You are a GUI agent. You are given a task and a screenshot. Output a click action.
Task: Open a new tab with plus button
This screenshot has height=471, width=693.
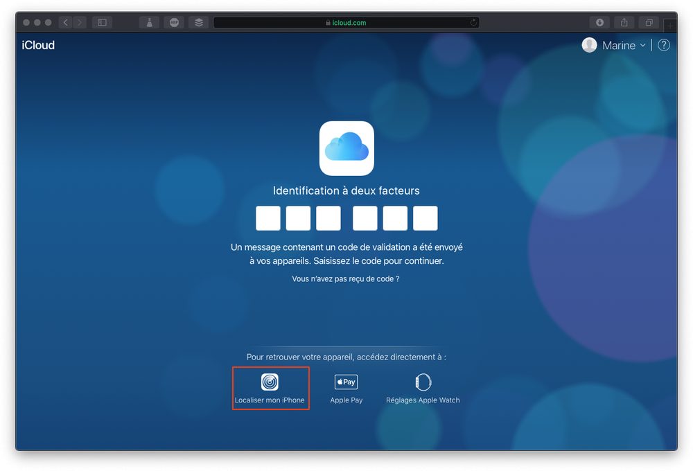670,26
